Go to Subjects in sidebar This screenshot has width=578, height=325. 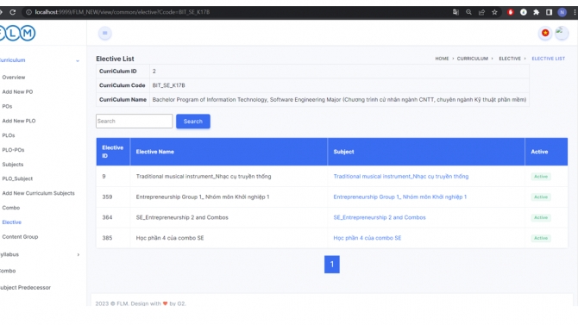(x=13, y=165)
